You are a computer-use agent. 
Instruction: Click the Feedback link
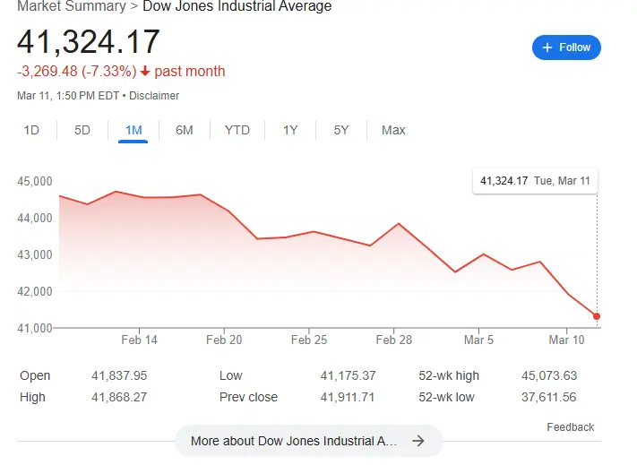pos(570,427)
